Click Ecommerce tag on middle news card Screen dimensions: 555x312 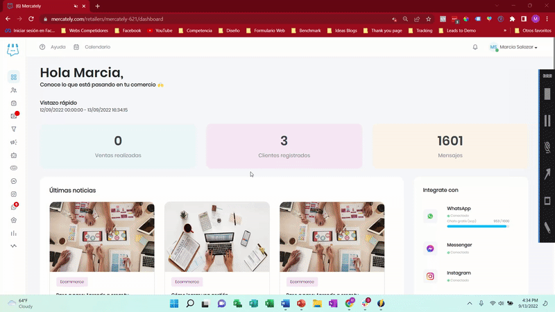click(187, 282)
